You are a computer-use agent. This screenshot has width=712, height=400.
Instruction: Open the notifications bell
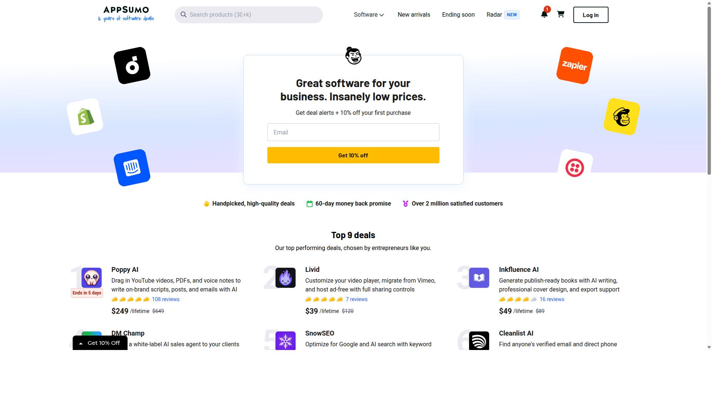(x=544, y=14)
